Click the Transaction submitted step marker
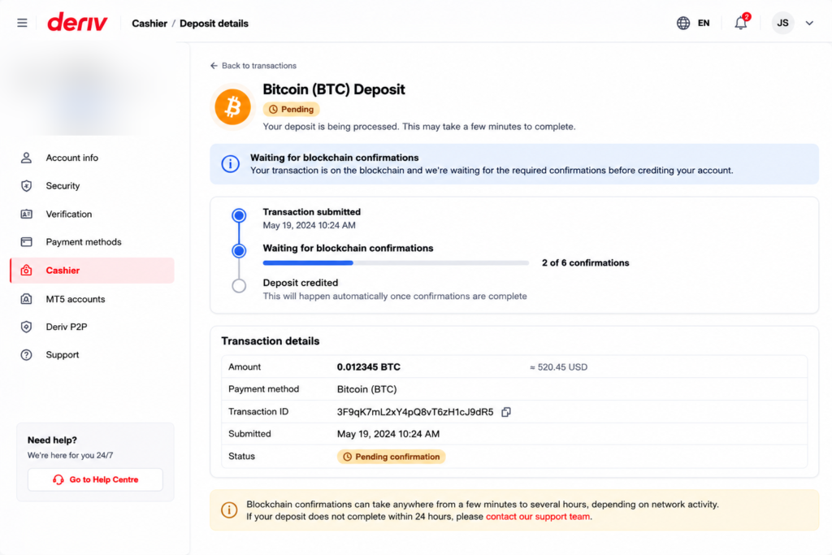Image resolution: width=832 pixels, height=555 pixels. click(x=240, y=215)
